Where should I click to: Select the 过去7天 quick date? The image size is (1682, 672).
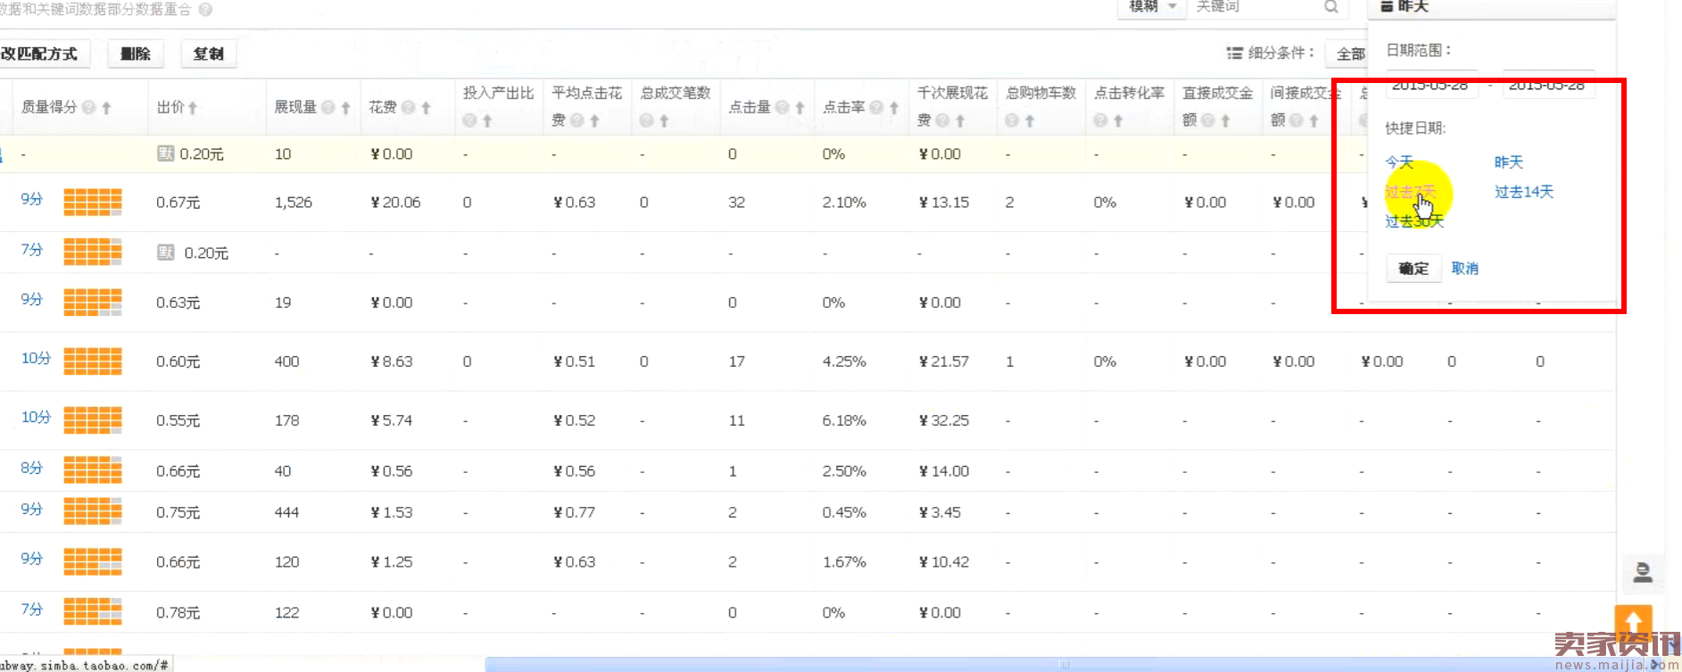click(1411, 192)
